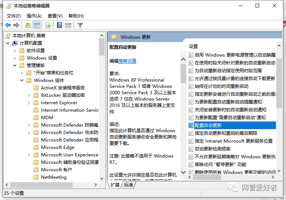This screenshot has height=200, width=286.
Task: Expand the BitLocker 驱动器加密 node
Action: (29, 95)
